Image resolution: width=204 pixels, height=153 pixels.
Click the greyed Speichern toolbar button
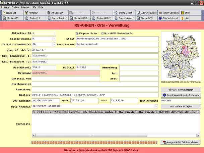(79, 13)
